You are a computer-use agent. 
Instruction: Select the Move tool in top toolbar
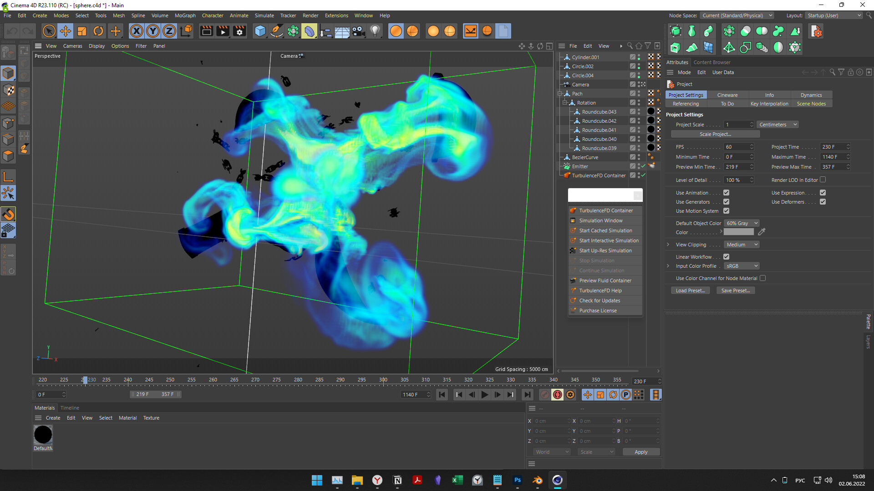(66, 31)
